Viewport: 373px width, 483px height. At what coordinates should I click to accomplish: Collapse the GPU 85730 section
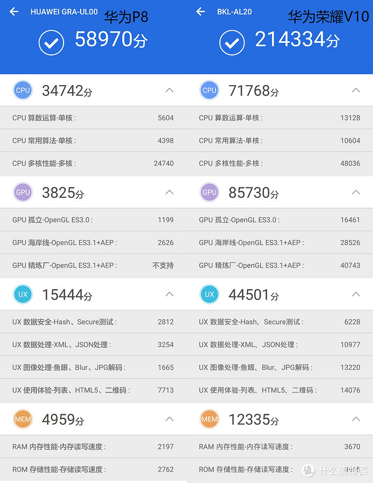coord(356,192)
